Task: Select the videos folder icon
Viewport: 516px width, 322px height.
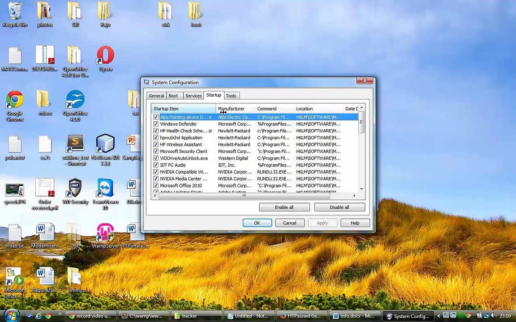Action: (45, 102)
